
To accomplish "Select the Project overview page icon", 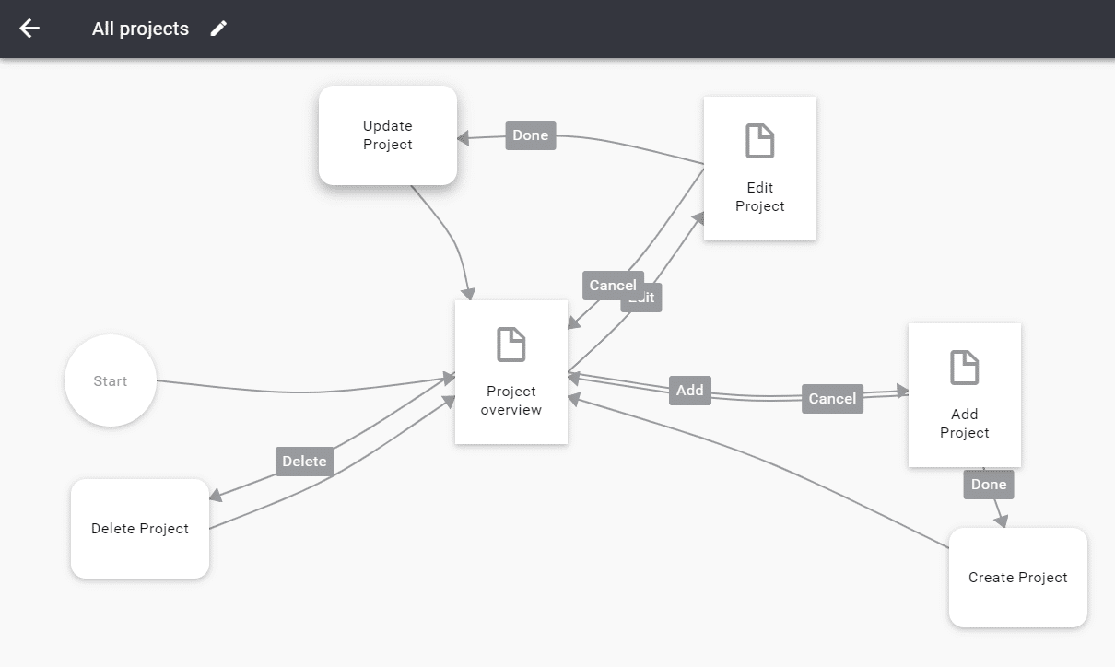I will [x=511, y=345].
